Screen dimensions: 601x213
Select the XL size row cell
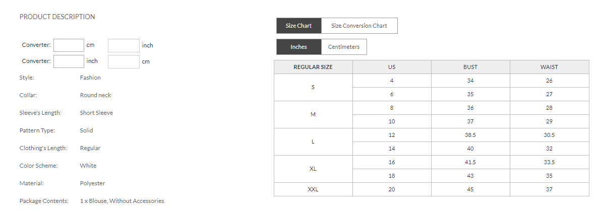pyautogui.click(x=313, y=169)
